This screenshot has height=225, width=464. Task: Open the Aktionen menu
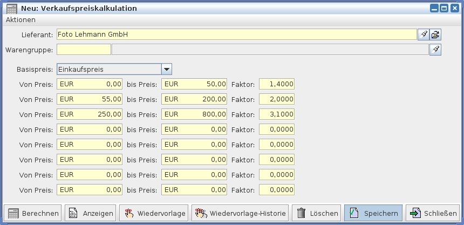(21, 19)
